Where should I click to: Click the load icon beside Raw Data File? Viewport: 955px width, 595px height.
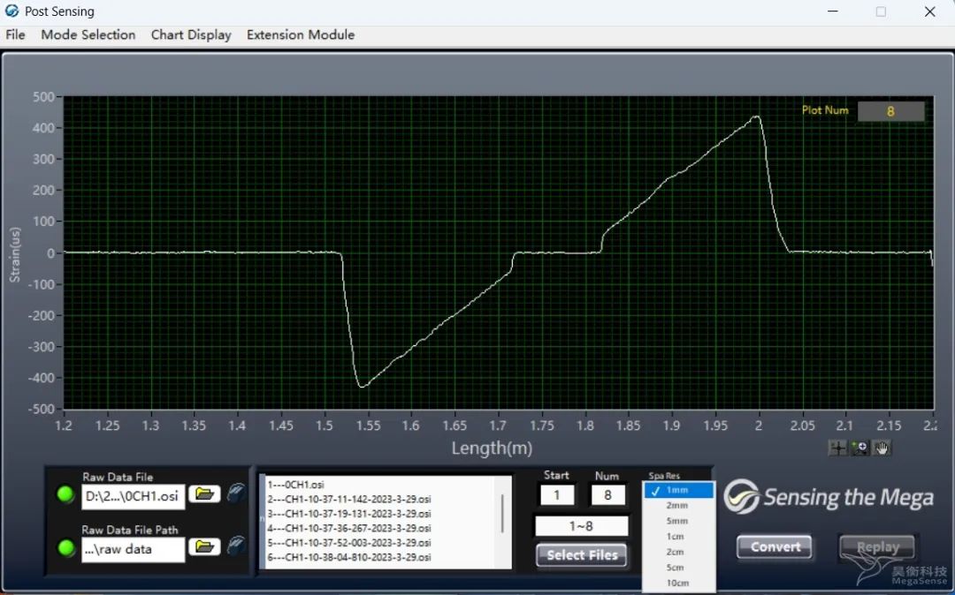tap(236, 493)
